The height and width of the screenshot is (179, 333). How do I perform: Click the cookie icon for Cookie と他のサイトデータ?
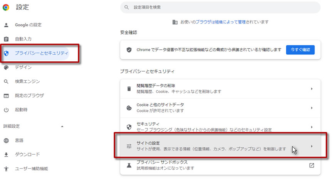(x=129, y=108)
